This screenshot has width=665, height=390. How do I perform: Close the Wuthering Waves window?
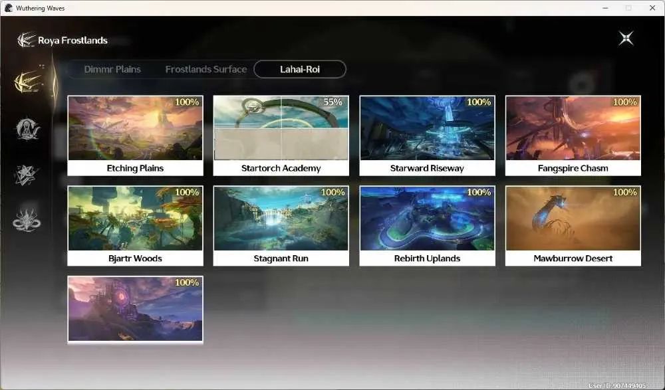652,8
